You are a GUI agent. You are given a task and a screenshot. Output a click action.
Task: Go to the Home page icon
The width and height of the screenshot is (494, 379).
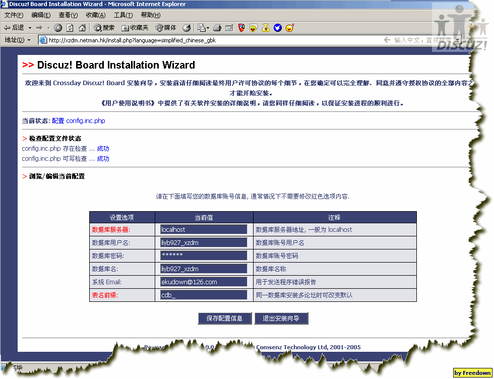click(82, 28)
